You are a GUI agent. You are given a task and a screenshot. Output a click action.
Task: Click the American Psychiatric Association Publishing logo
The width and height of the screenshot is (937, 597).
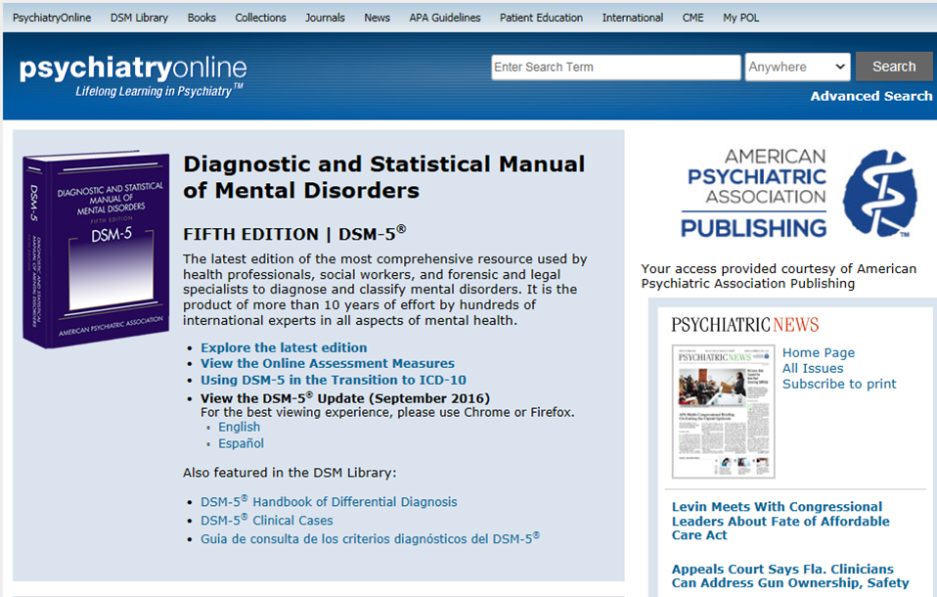(799, 193)
